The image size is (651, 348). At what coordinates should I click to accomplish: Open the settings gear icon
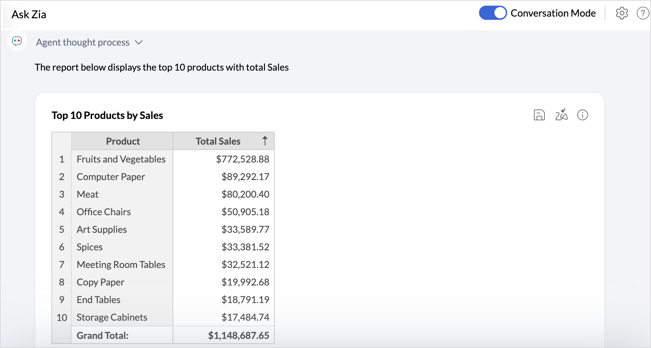click(x=622, y=14)
